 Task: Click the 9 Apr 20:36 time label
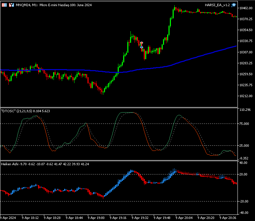pyautogui.click(x=228, y=218)
